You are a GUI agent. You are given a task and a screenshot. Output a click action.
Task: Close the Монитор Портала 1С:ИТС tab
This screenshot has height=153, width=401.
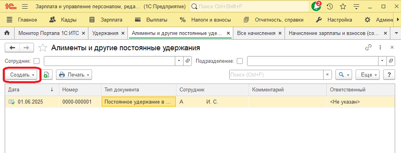[83, 33]
